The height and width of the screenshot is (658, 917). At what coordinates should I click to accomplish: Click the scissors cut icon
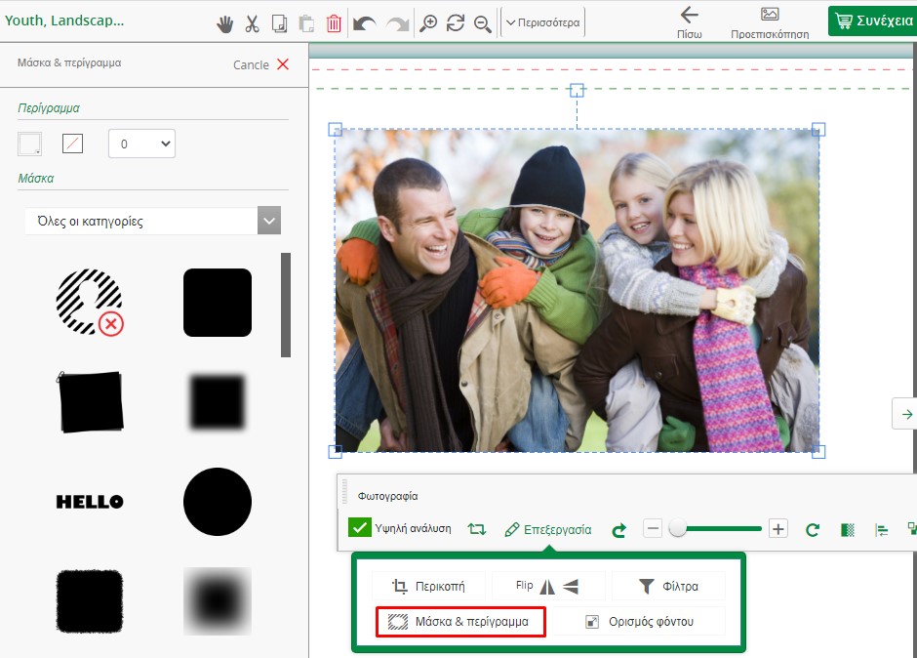click(252, 23)
